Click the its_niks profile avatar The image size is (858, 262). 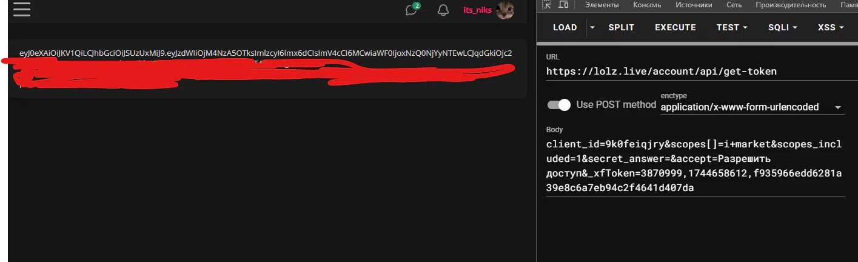[x=505, y=10]
